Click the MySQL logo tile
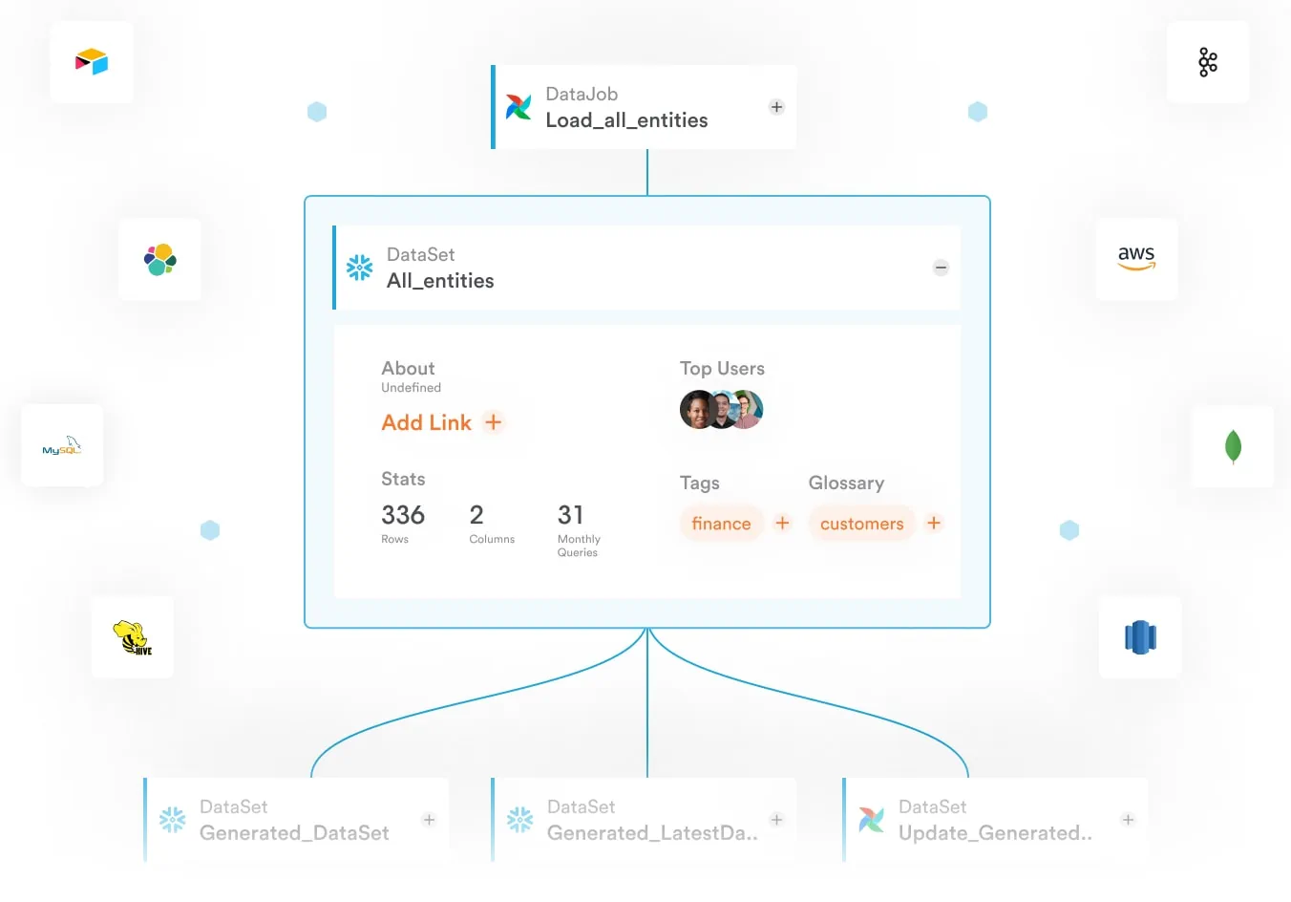This screenshot has height=902, width=1291. click(x=62, y=446)
